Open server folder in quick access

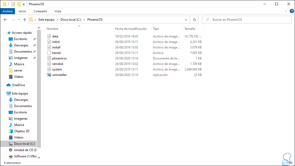point(16,70)
